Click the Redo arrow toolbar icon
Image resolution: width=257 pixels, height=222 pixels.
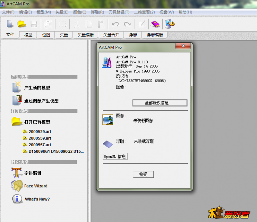click(127, 24)
